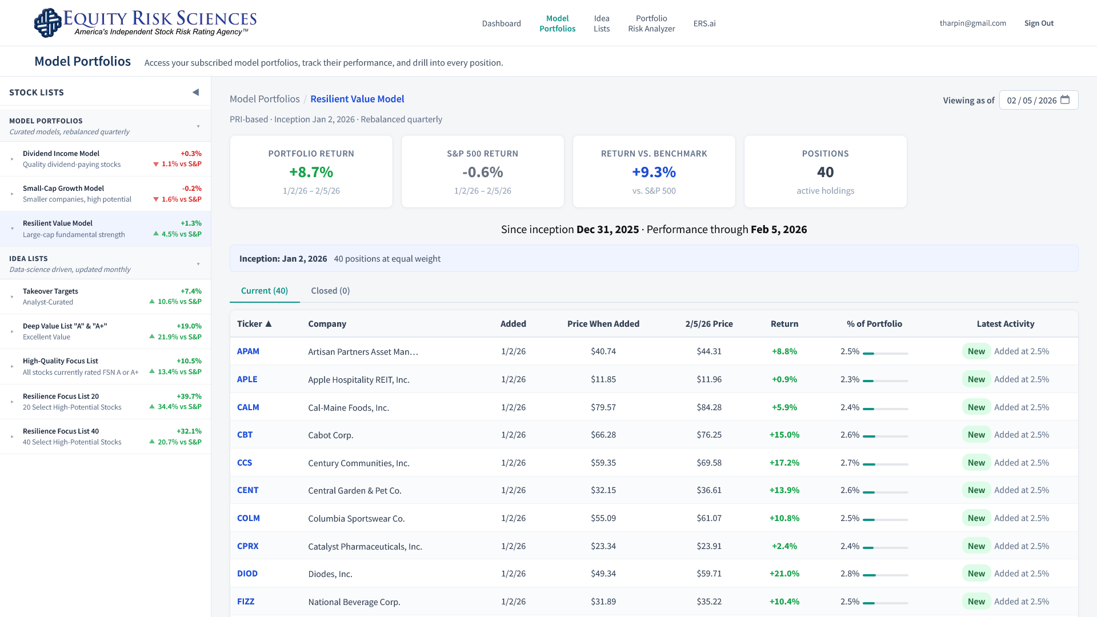Switch to the Closed (0) tab

pos(330,290)
